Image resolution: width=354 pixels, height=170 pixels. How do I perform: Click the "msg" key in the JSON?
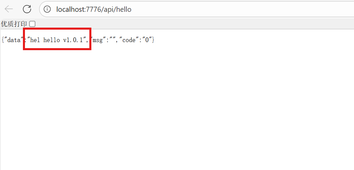[97, 40]
